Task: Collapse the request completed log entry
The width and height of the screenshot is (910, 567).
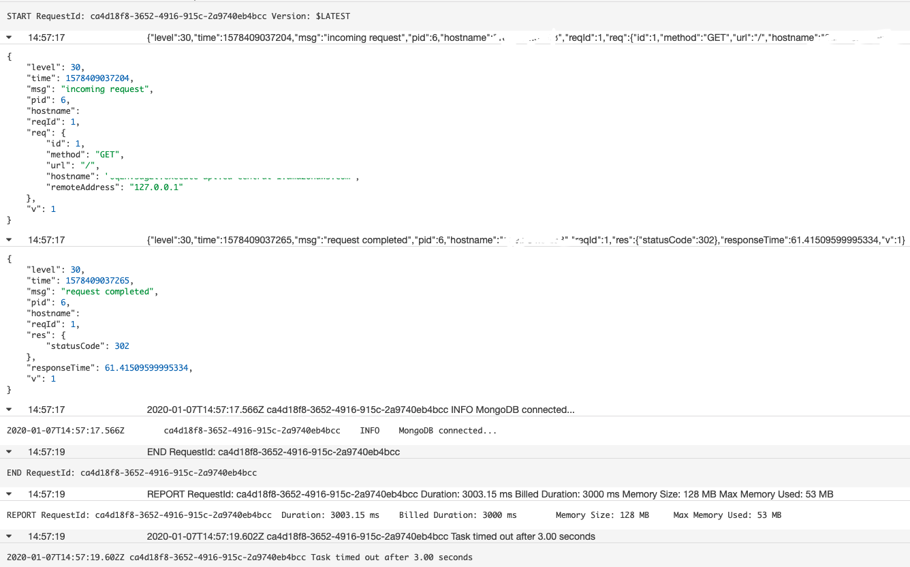Action: [7, 240]
